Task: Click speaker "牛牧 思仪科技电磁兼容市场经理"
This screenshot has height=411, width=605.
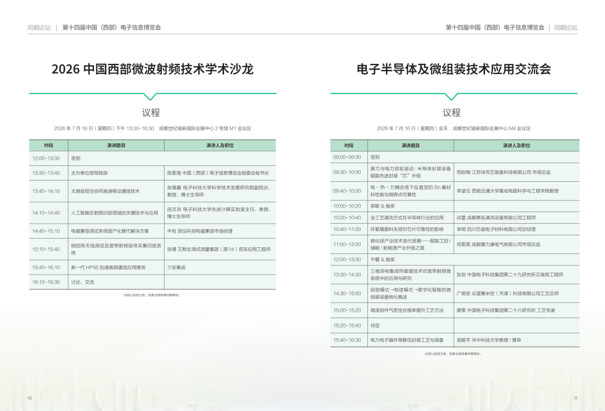Action: tap(200, 231)
